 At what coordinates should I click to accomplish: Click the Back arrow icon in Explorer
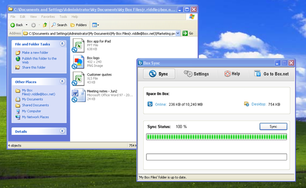(x=13, y=25)
